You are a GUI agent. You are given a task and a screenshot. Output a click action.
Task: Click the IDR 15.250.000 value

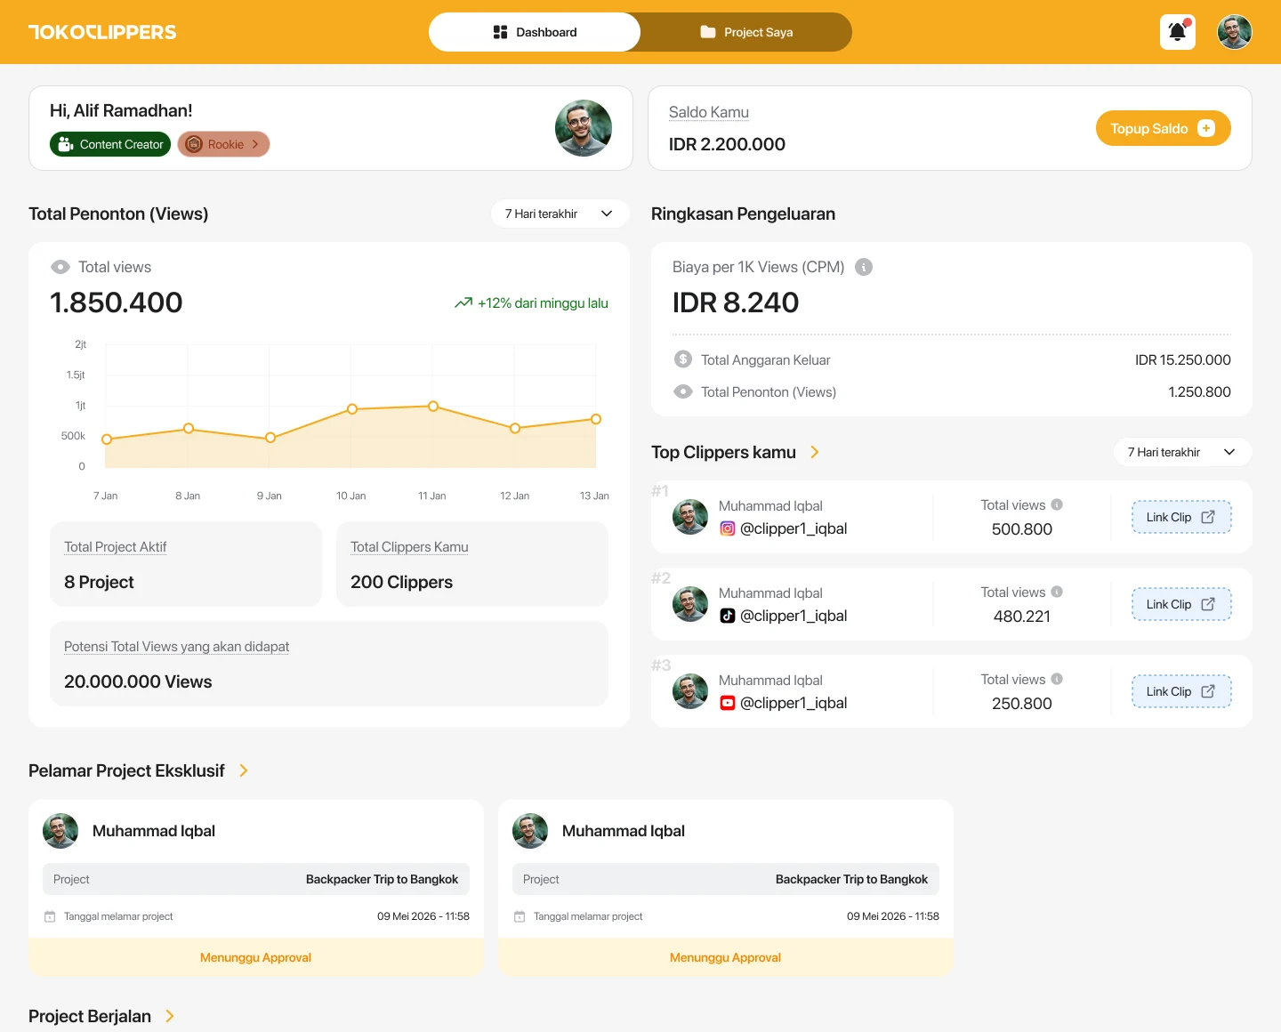click(x=1183, y=359)
